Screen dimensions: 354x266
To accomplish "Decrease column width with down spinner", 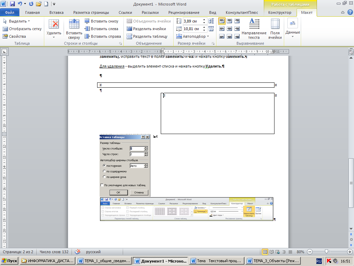I will tap(204, 30).
